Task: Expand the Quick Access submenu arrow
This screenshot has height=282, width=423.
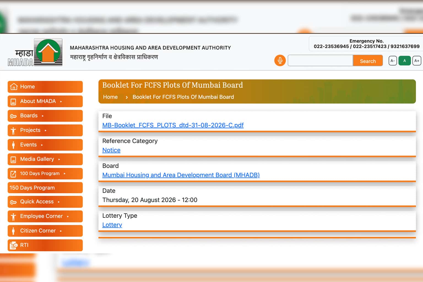Action: coord(59,202)
